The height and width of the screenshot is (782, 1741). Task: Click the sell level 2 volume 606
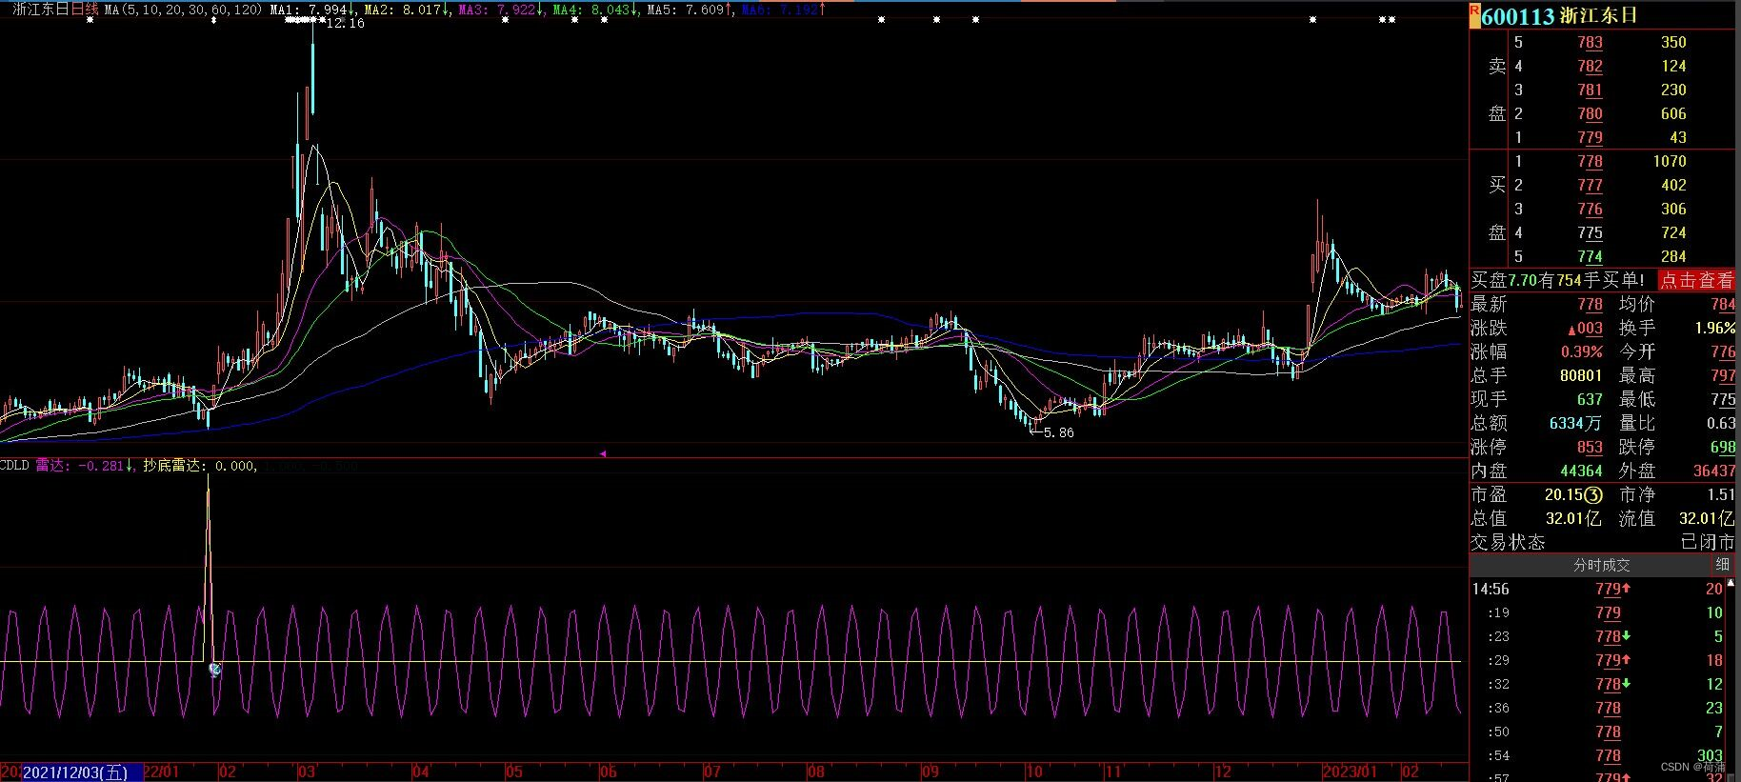click(1673, 113)
